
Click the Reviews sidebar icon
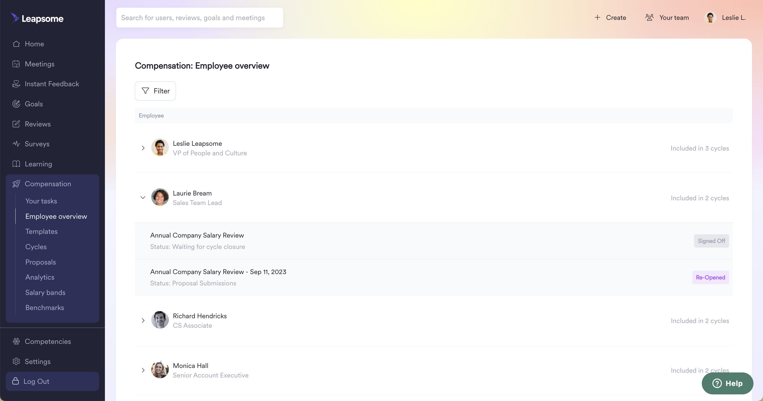click(16, 124)
